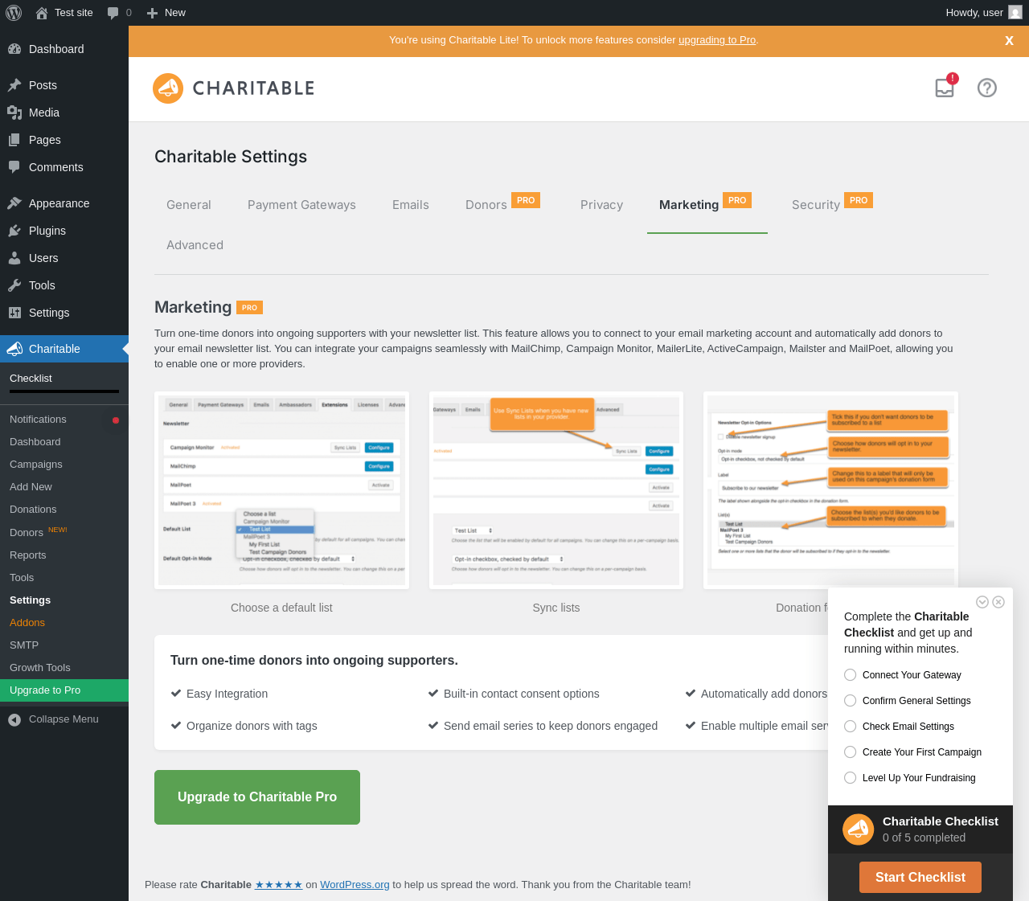Open the Sync lists screenshot

(556, 490)
